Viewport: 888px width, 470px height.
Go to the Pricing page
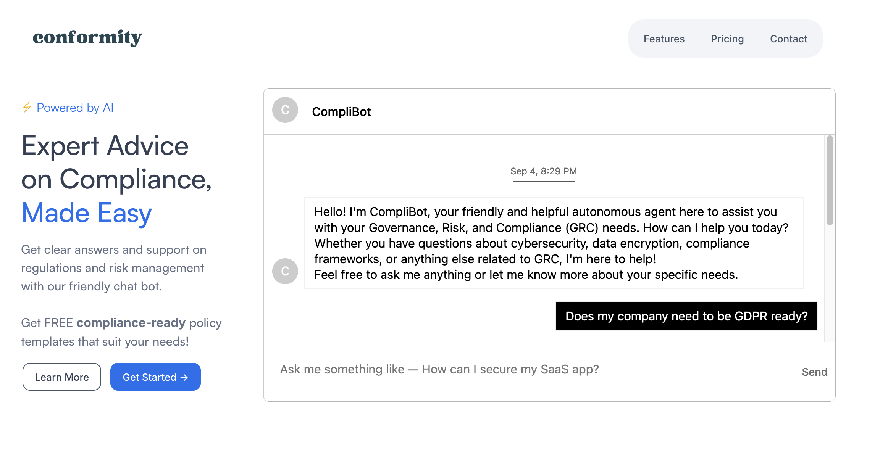(727, 39)
